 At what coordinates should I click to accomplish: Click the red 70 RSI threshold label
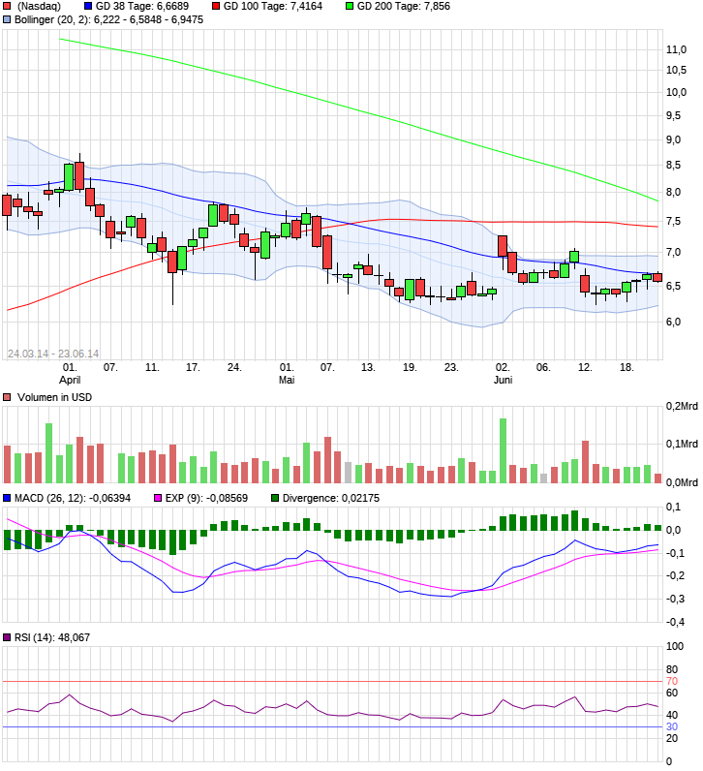click(x=672, y=682)
